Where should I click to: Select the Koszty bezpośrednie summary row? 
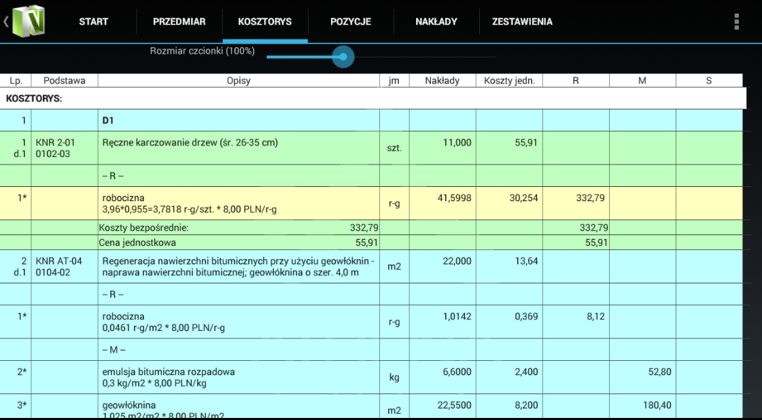click(371, 228)
